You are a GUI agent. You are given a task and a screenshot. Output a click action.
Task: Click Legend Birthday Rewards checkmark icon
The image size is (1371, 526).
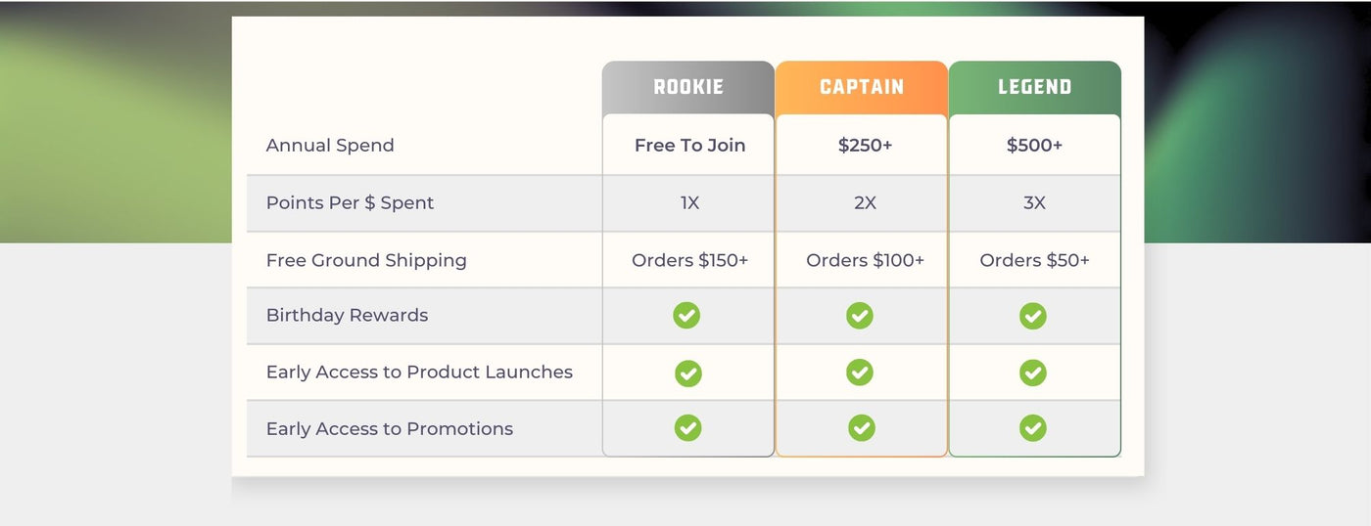pos(1033,316)
